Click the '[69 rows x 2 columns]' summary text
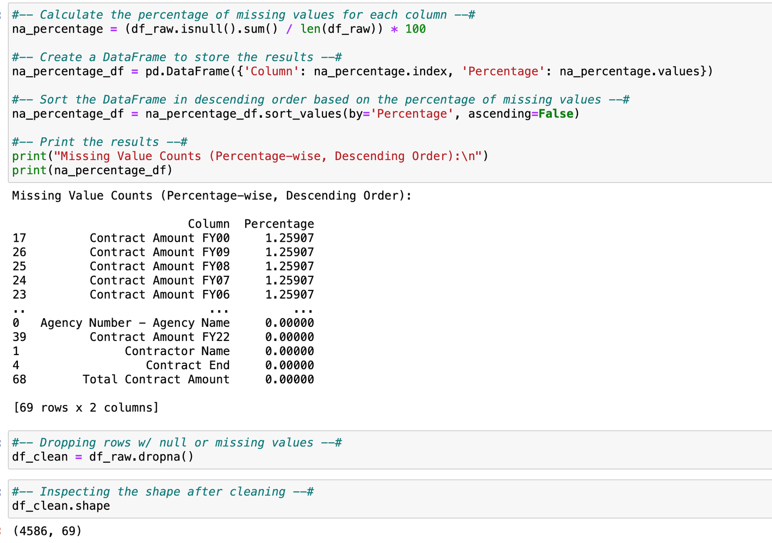 (x=86, y=407)
